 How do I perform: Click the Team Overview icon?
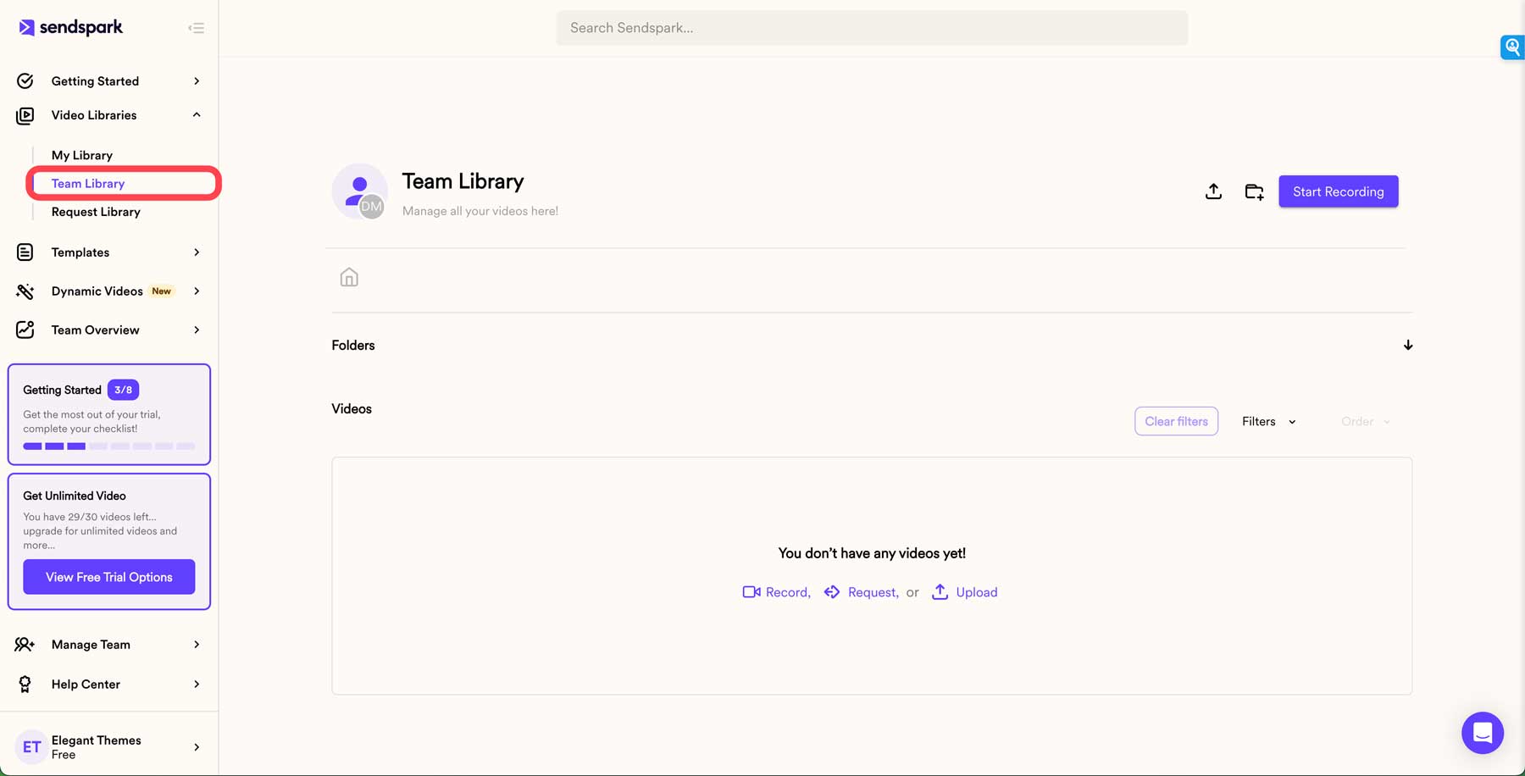[x=25, y=330]
